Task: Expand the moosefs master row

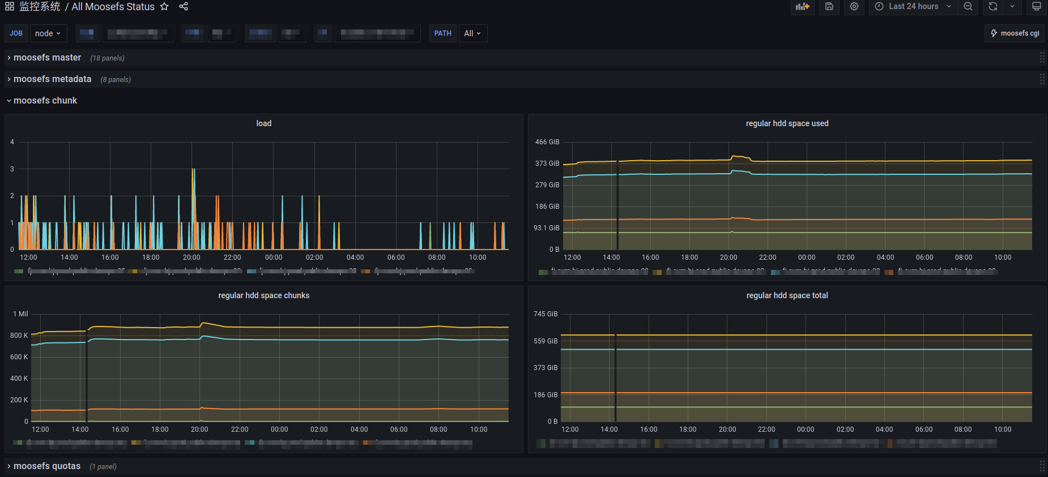Action: coord(47,58)
